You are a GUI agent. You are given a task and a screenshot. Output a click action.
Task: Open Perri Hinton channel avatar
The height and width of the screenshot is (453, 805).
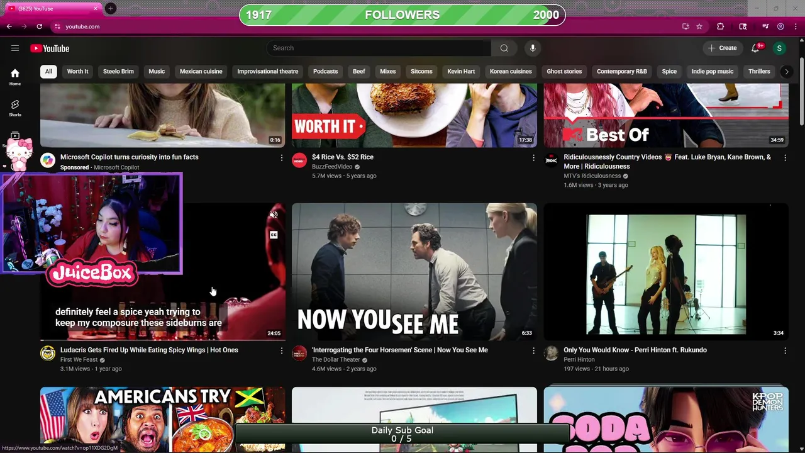click(552, 353)
